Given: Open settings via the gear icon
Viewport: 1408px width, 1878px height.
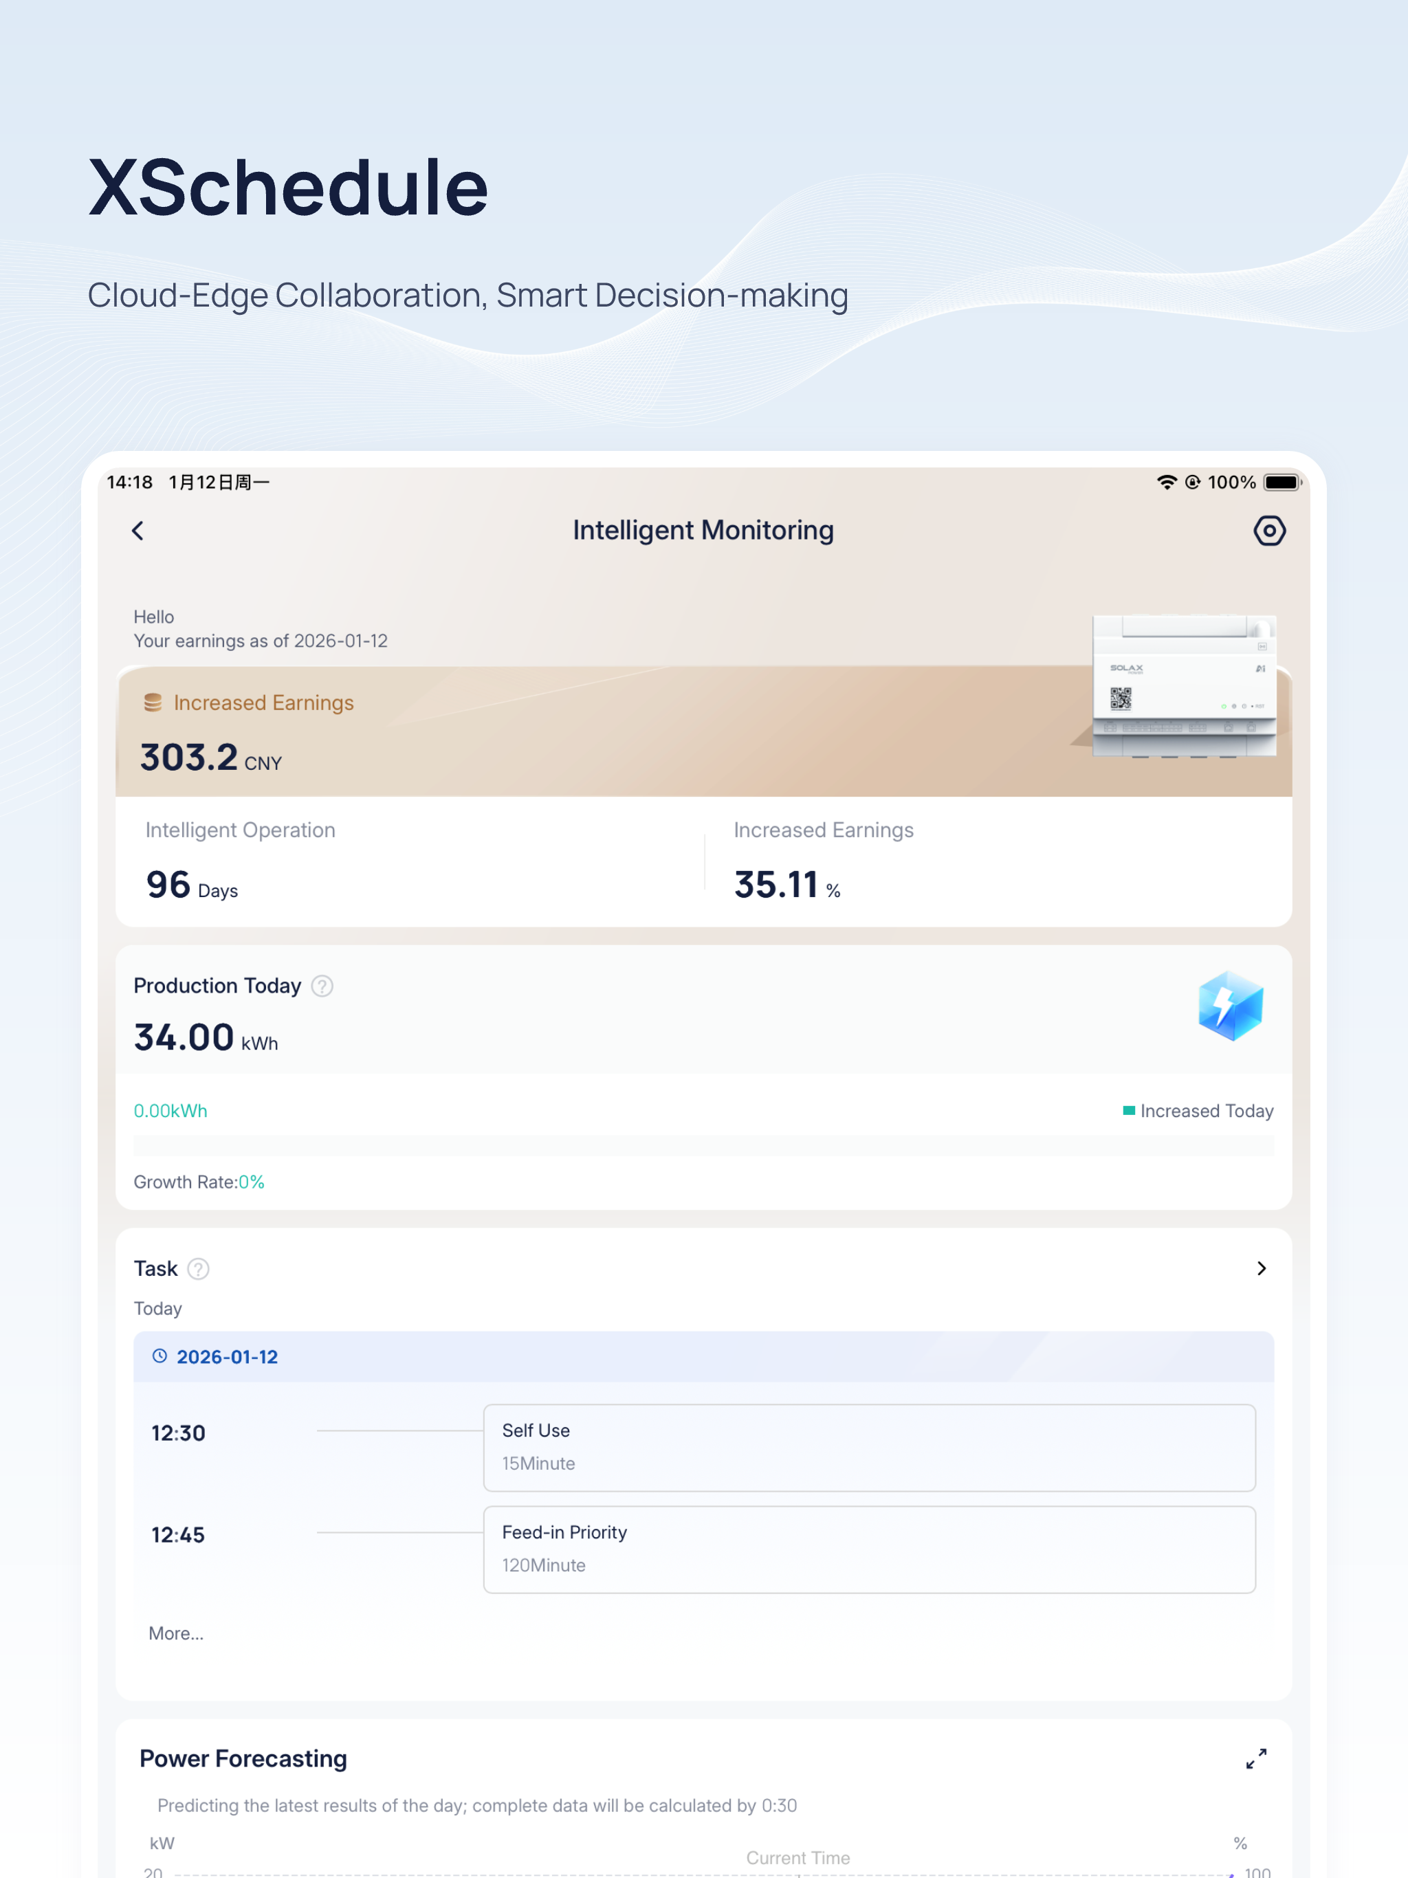Looking at the screenshot, I should pyautogui.click(x=1270, y=531).
